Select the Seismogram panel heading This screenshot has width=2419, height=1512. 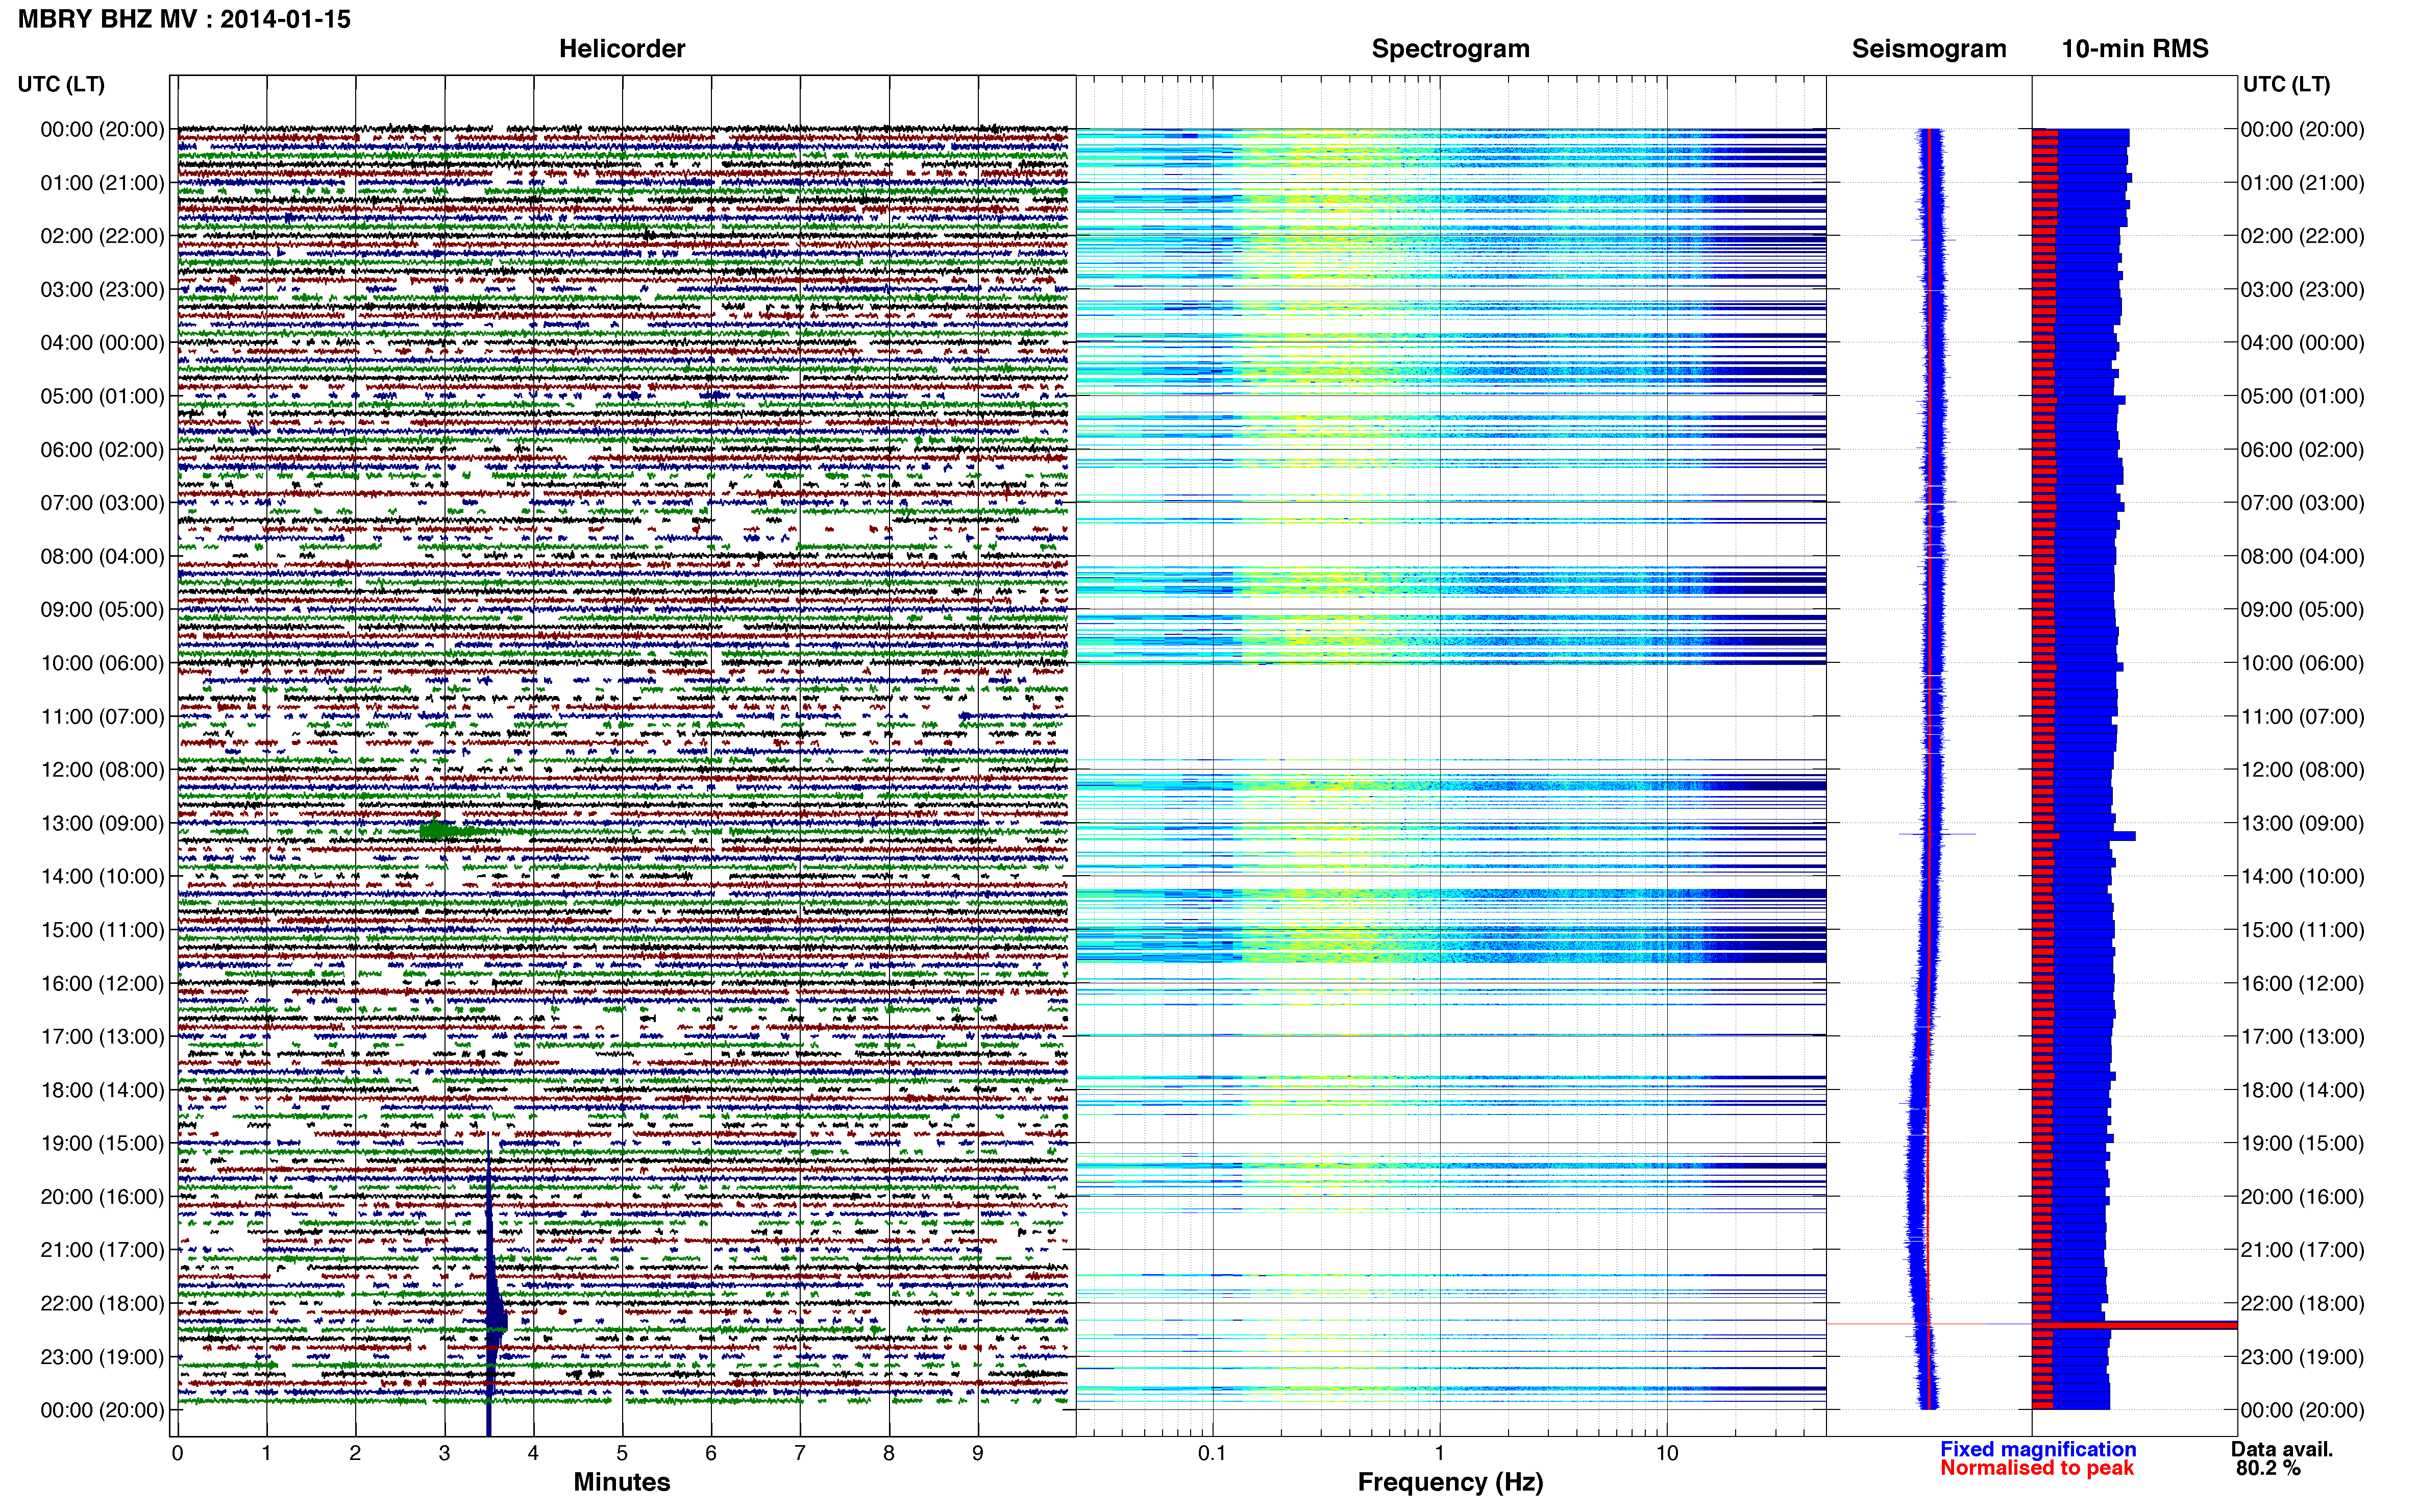[1929, 48]
